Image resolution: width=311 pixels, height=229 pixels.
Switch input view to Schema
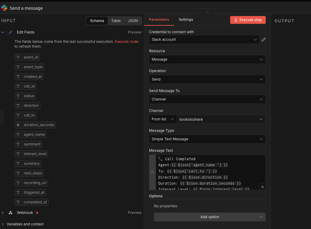pos(97,21)
